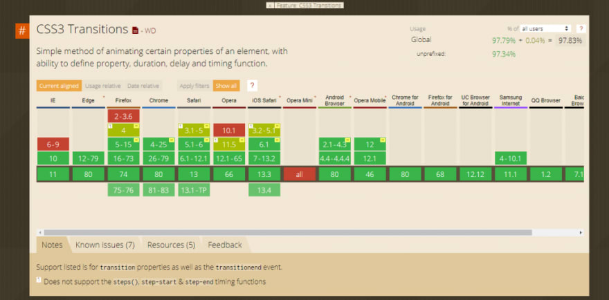Select the IE 10 cell
The width and height of the screenshot is (609, 300).
tap(53, 158)
